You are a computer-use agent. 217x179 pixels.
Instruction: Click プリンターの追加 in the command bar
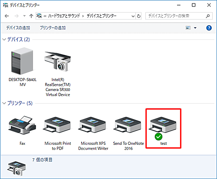(53, 28)
